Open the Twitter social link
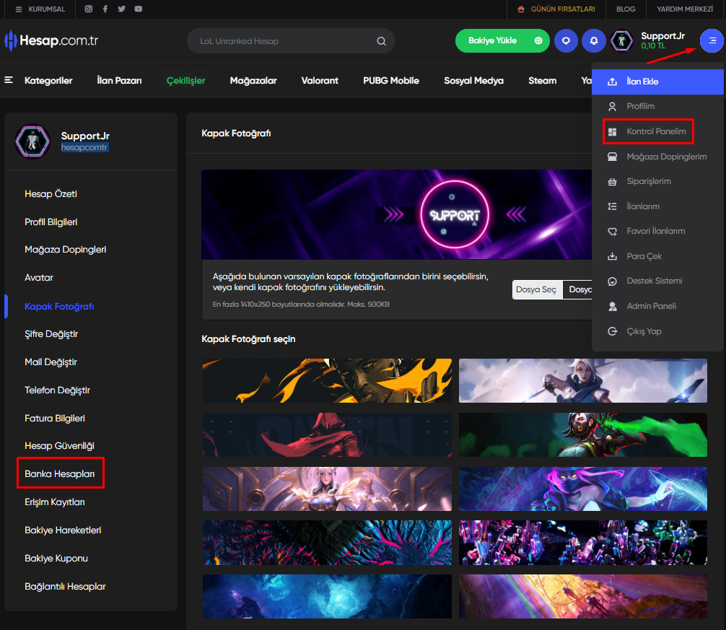Viewport: 726px width, 630px height. pos(122,9)
